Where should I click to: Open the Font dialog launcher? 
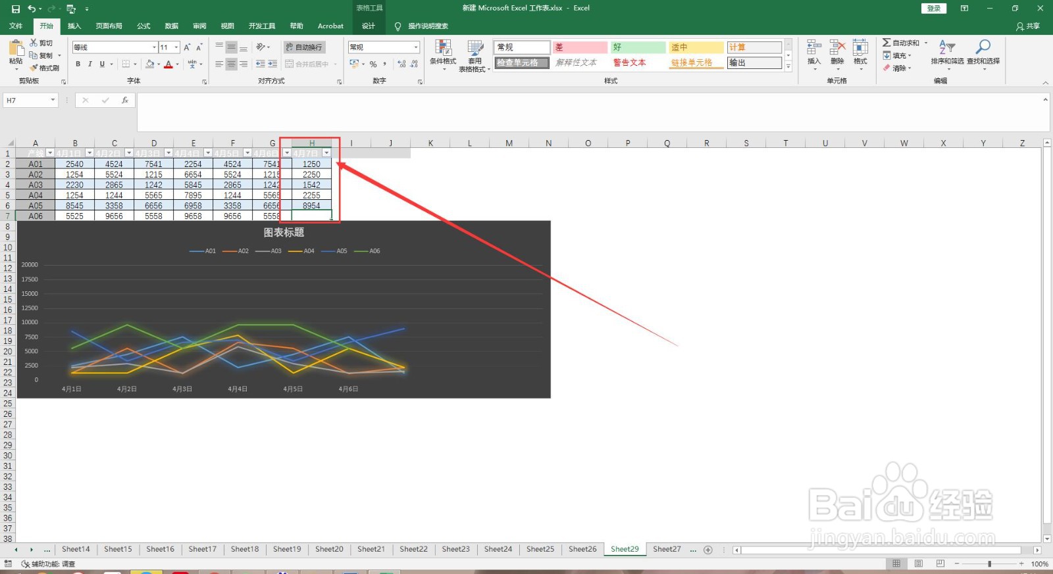point(205,82)
